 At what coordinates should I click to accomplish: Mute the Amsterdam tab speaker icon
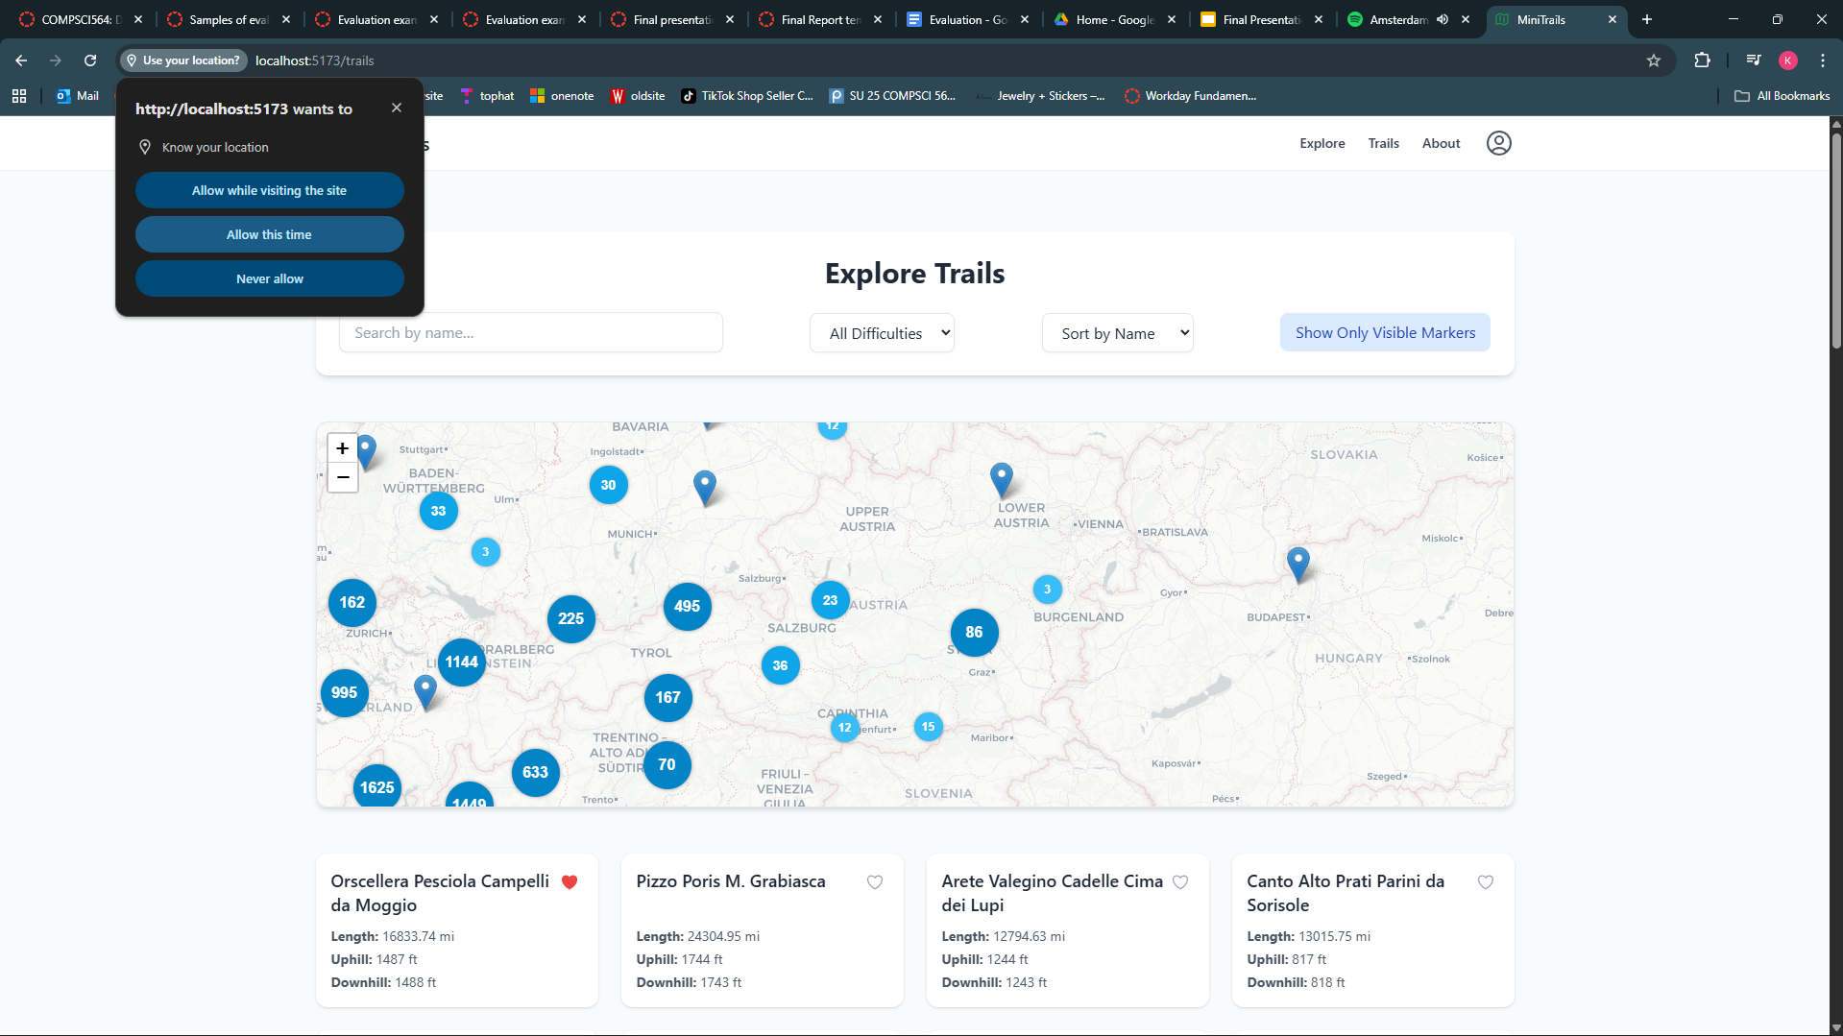click(1441, 19)
